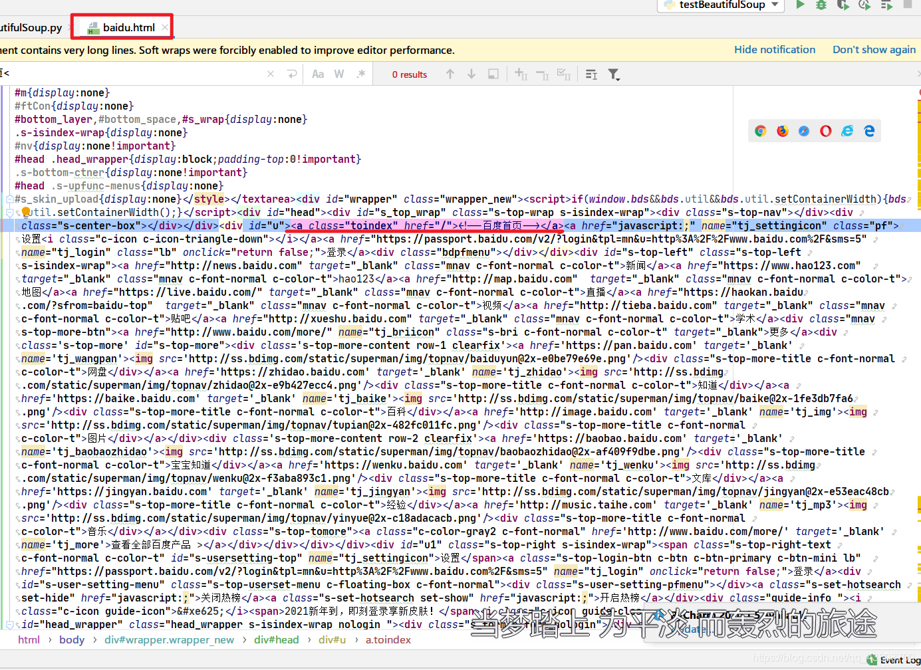
Task: Click #ftCon{display:none} line
Action: tap(74, 106)
